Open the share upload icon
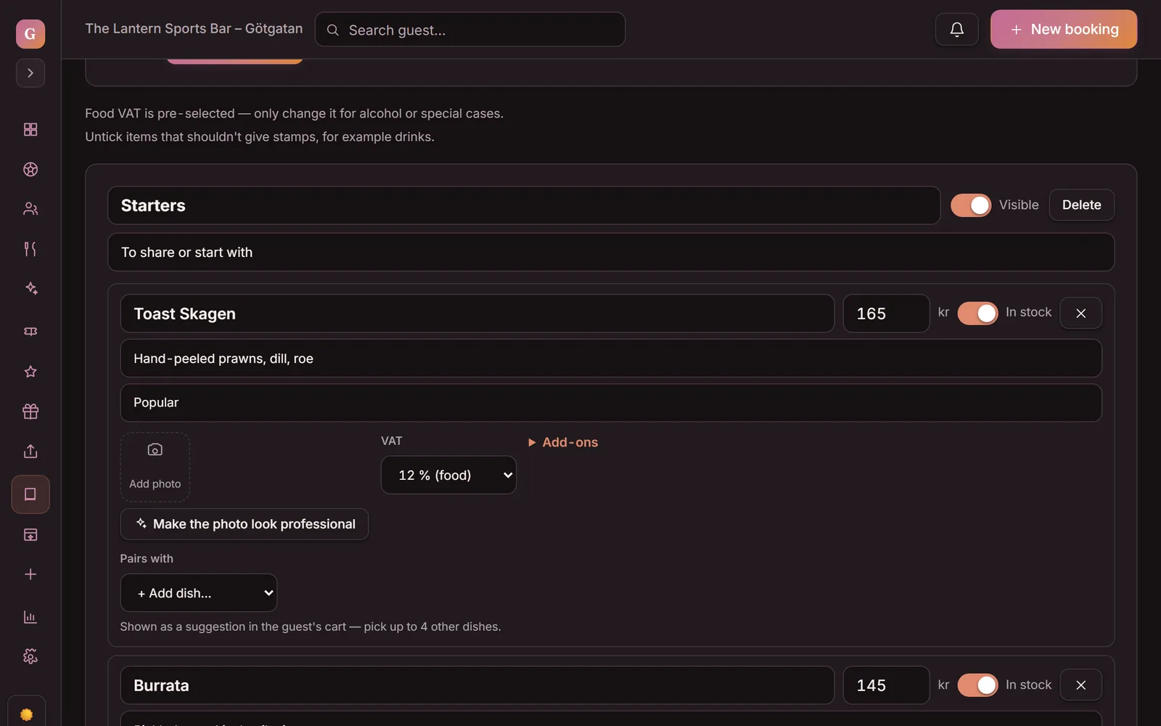The width and height of the screenshot is (1161, 726). (30, 451)
